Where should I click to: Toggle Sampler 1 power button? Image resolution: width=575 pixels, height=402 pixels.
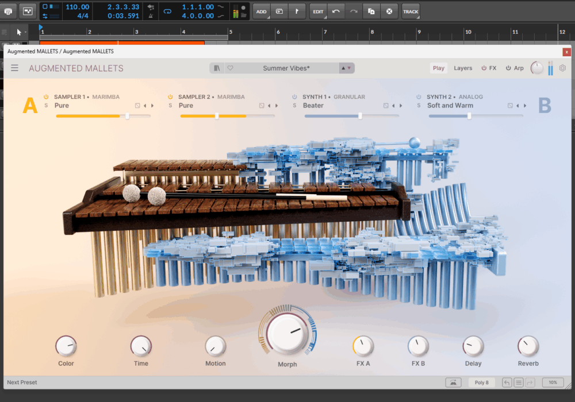click(x=46, y=96)
